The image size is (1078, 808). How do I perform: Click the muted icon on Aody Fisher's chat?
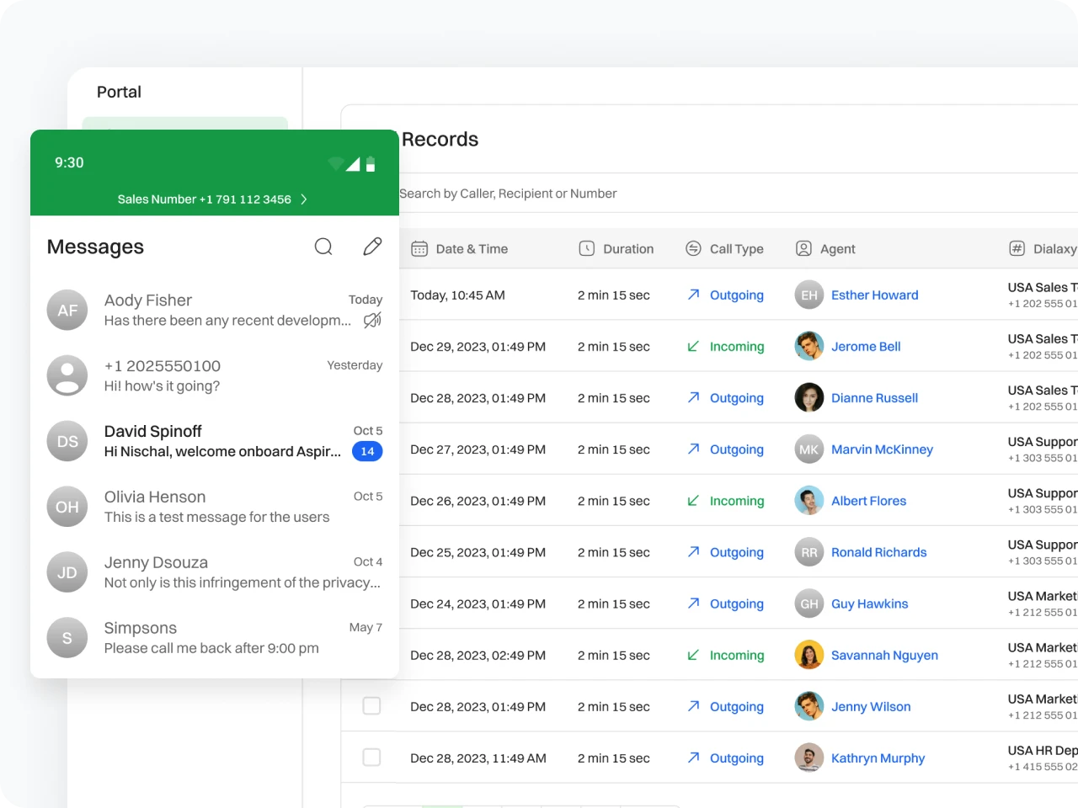[372, 320]
